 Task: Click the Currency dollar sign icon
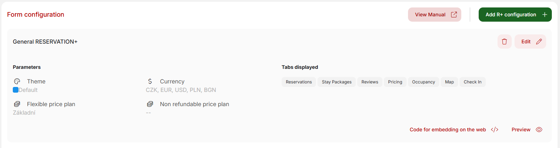(150, 81)
